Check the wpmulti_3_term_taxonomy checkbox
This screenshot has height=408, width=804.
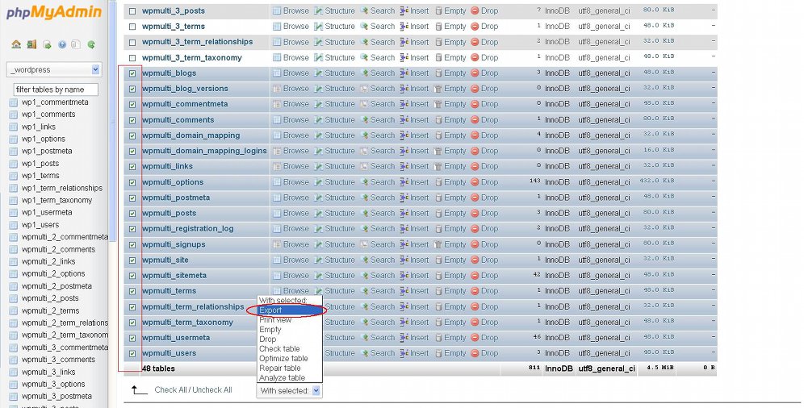132,58
